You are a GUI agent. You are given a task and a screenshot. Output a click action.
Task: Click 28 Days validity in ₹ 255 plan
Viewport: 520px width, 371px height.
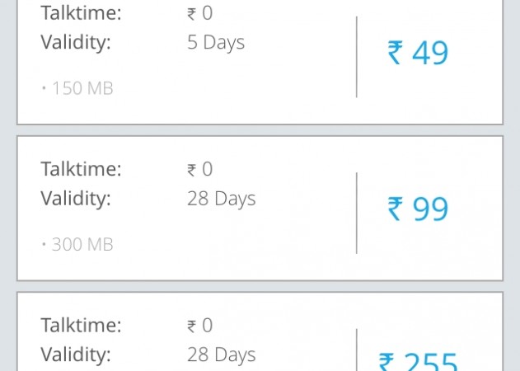(221, 355)
